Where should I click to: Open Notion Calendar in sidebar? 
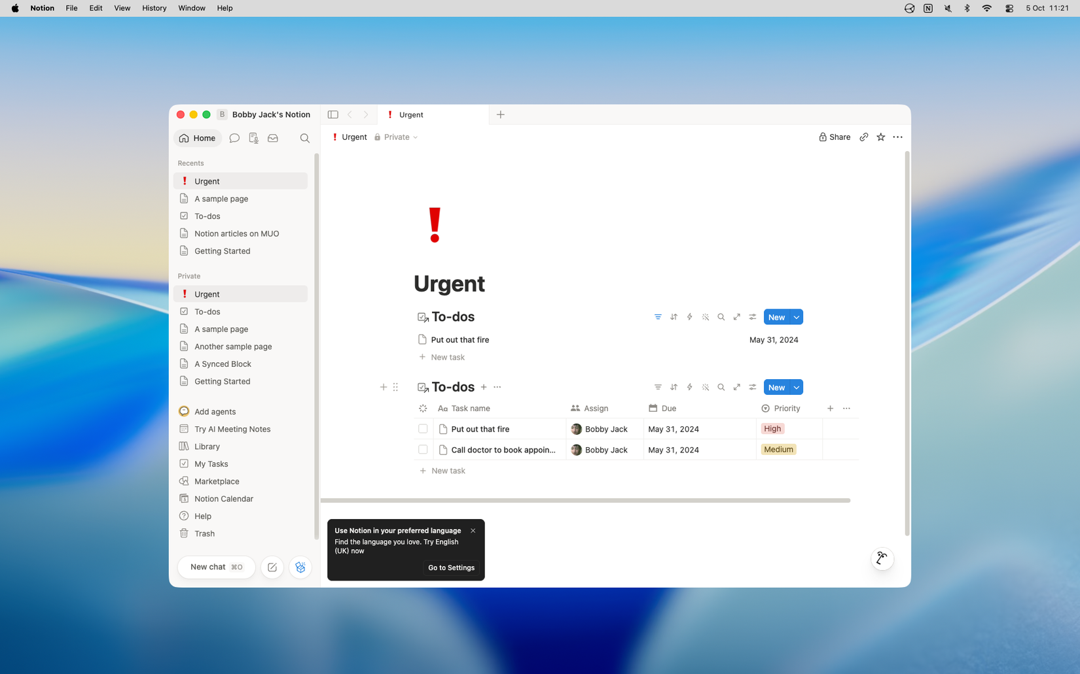point(240,499)
